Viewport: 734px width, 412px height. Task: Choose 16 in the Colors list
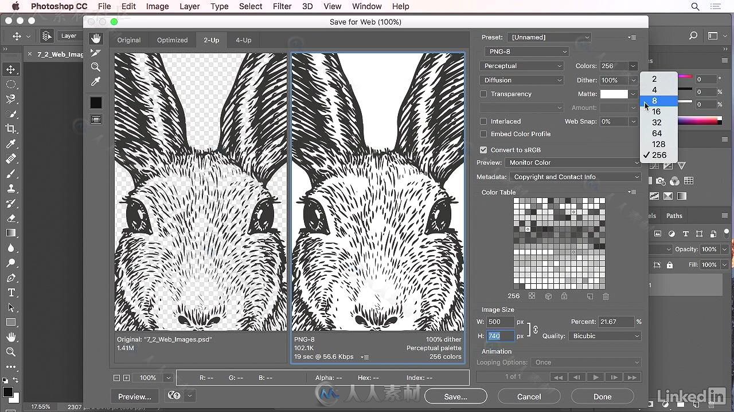(x=659, y=112)
